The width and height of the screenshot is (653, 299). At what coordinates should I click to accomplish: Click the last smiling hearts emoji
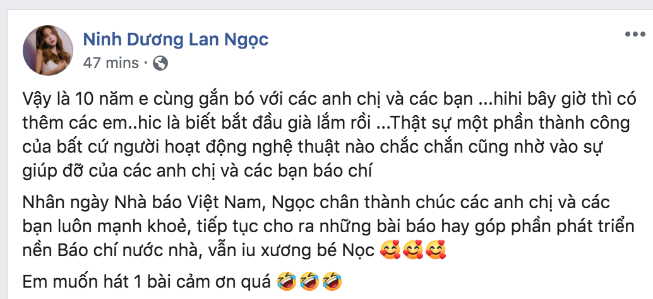[436, 250]
